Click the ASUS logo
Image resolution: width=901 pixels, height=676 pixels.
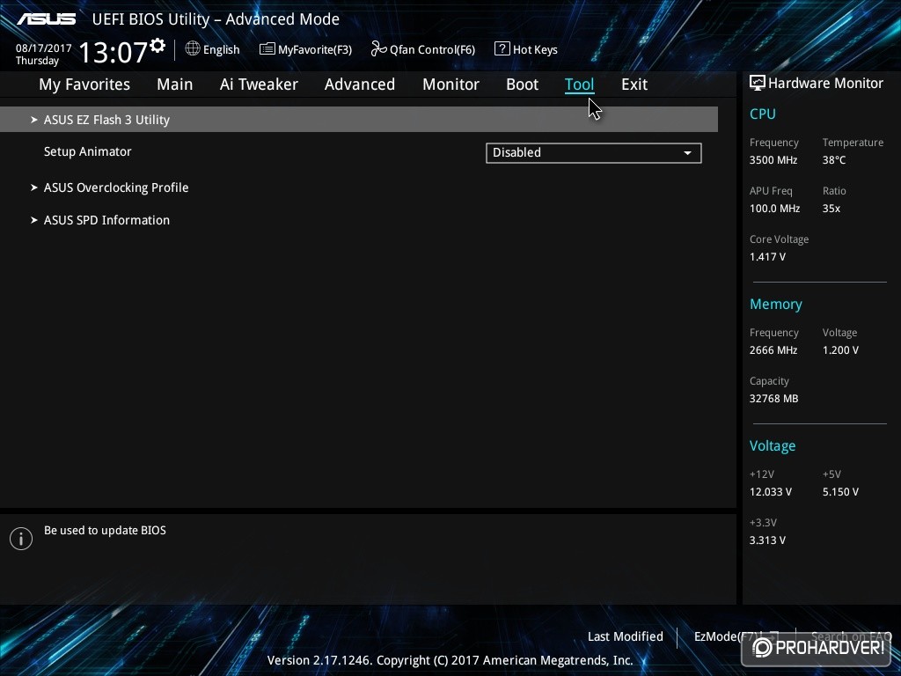47,19
